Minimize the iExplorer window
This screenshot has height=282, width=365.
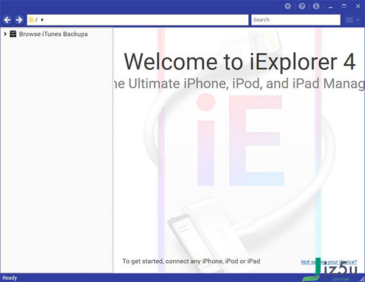pos(330,7)
